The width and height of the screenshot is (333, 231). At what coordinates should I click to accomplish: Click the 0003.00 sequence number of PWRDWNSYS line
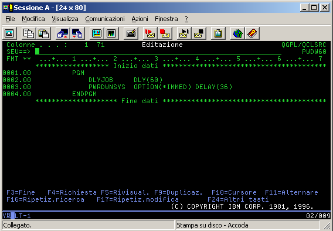click(x=17, y=87)
